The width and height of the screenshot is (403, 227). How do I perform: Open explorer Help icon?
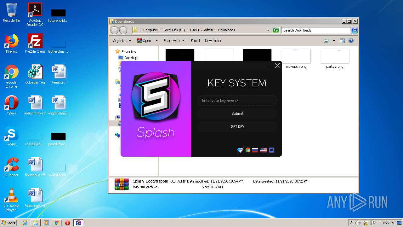[x=351, y=41]
